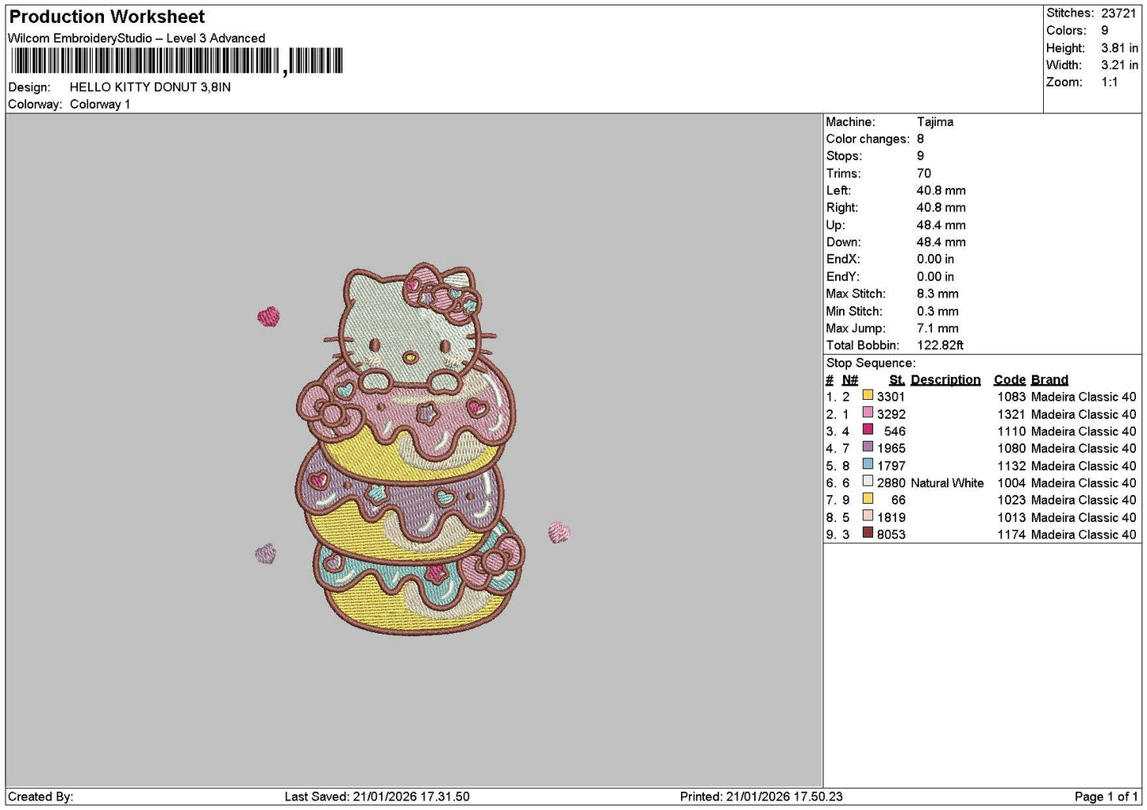This screenshot has height=810, width=1147.
Task: Click code '1174' in the last row
Action: point(1011,535)
